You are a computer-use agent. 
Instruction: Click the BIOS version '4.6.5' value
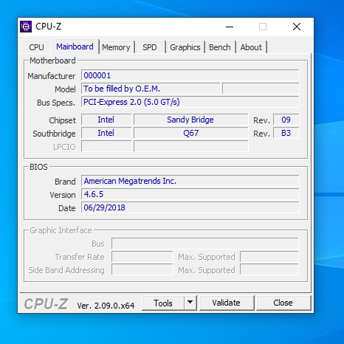190,194
